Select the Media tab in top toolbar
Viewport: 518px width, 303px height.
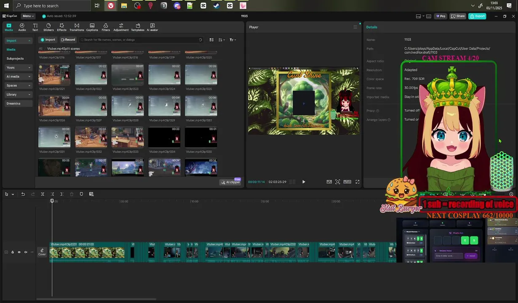(9, 27)
